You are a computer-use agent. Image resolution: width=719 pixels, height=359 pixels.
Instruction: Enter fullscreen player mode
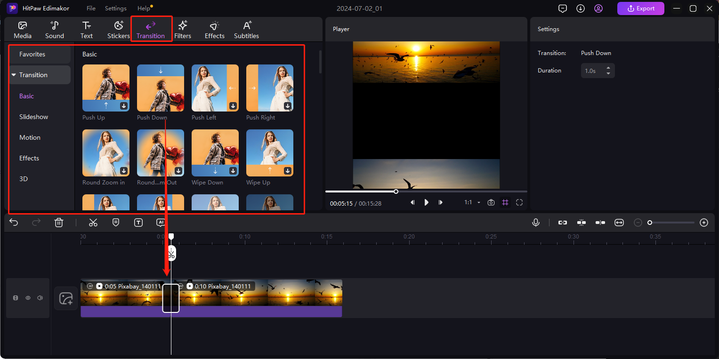click(x=519, y=202)
